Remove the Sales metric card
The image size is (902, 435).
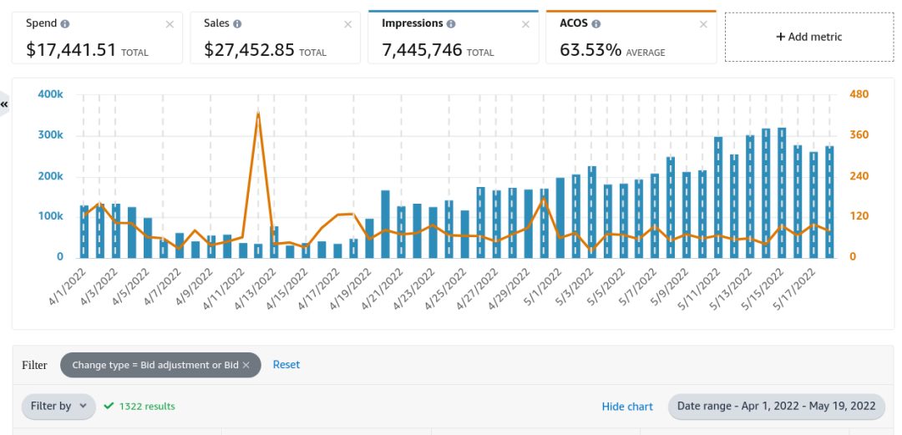pos(347,24)
